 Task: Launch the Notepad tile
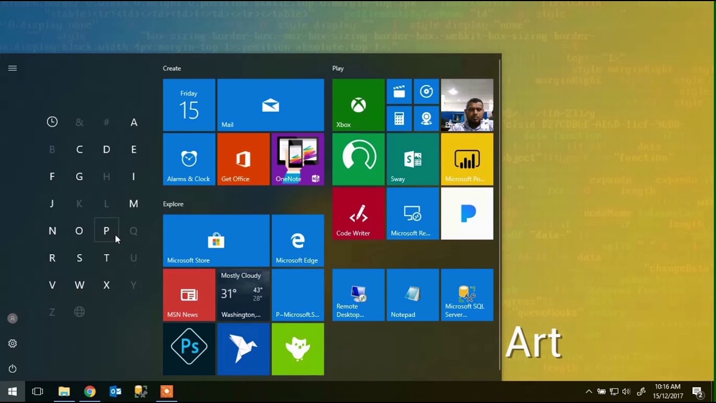pos(413,294)
